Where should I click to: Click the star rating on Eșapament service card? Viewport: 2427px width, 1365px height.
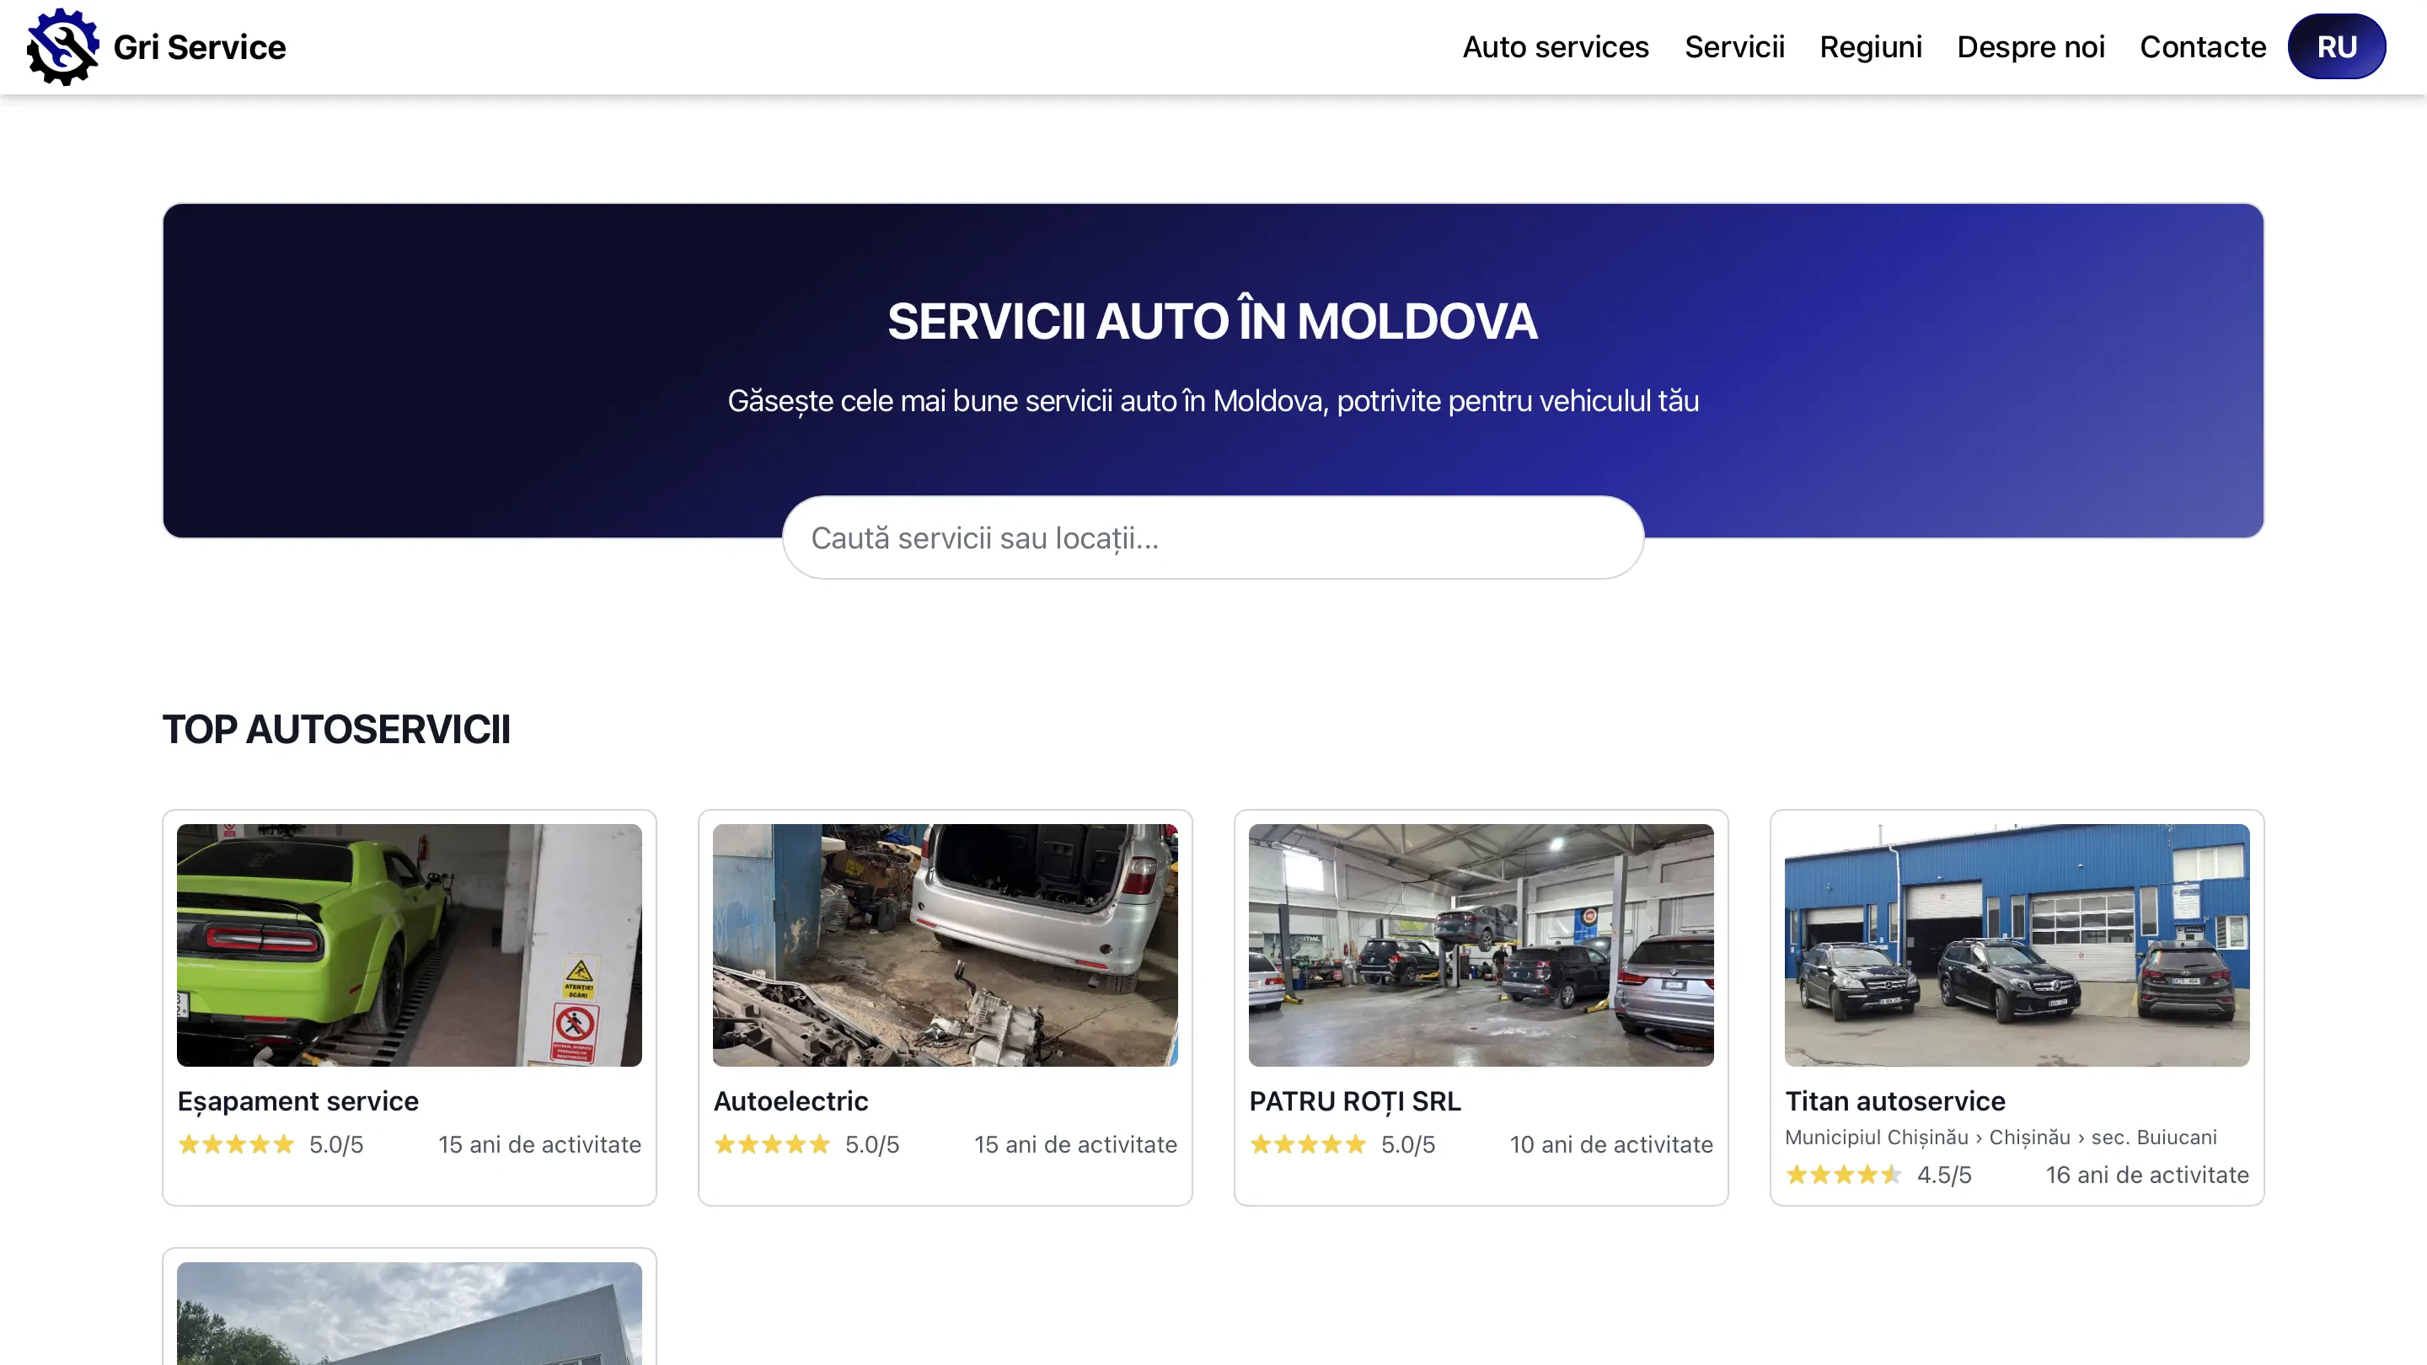tap(236, 1143)
